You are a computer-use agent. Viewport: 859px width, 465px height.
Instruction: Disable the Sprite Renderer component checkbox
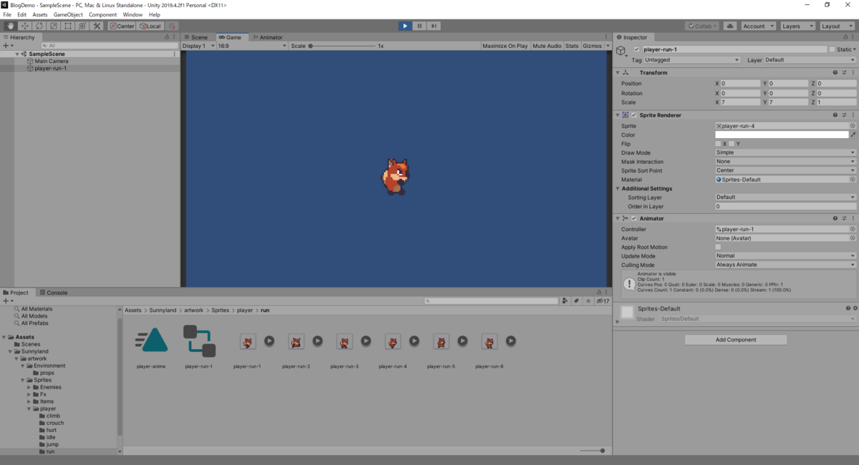pos(634,115)
